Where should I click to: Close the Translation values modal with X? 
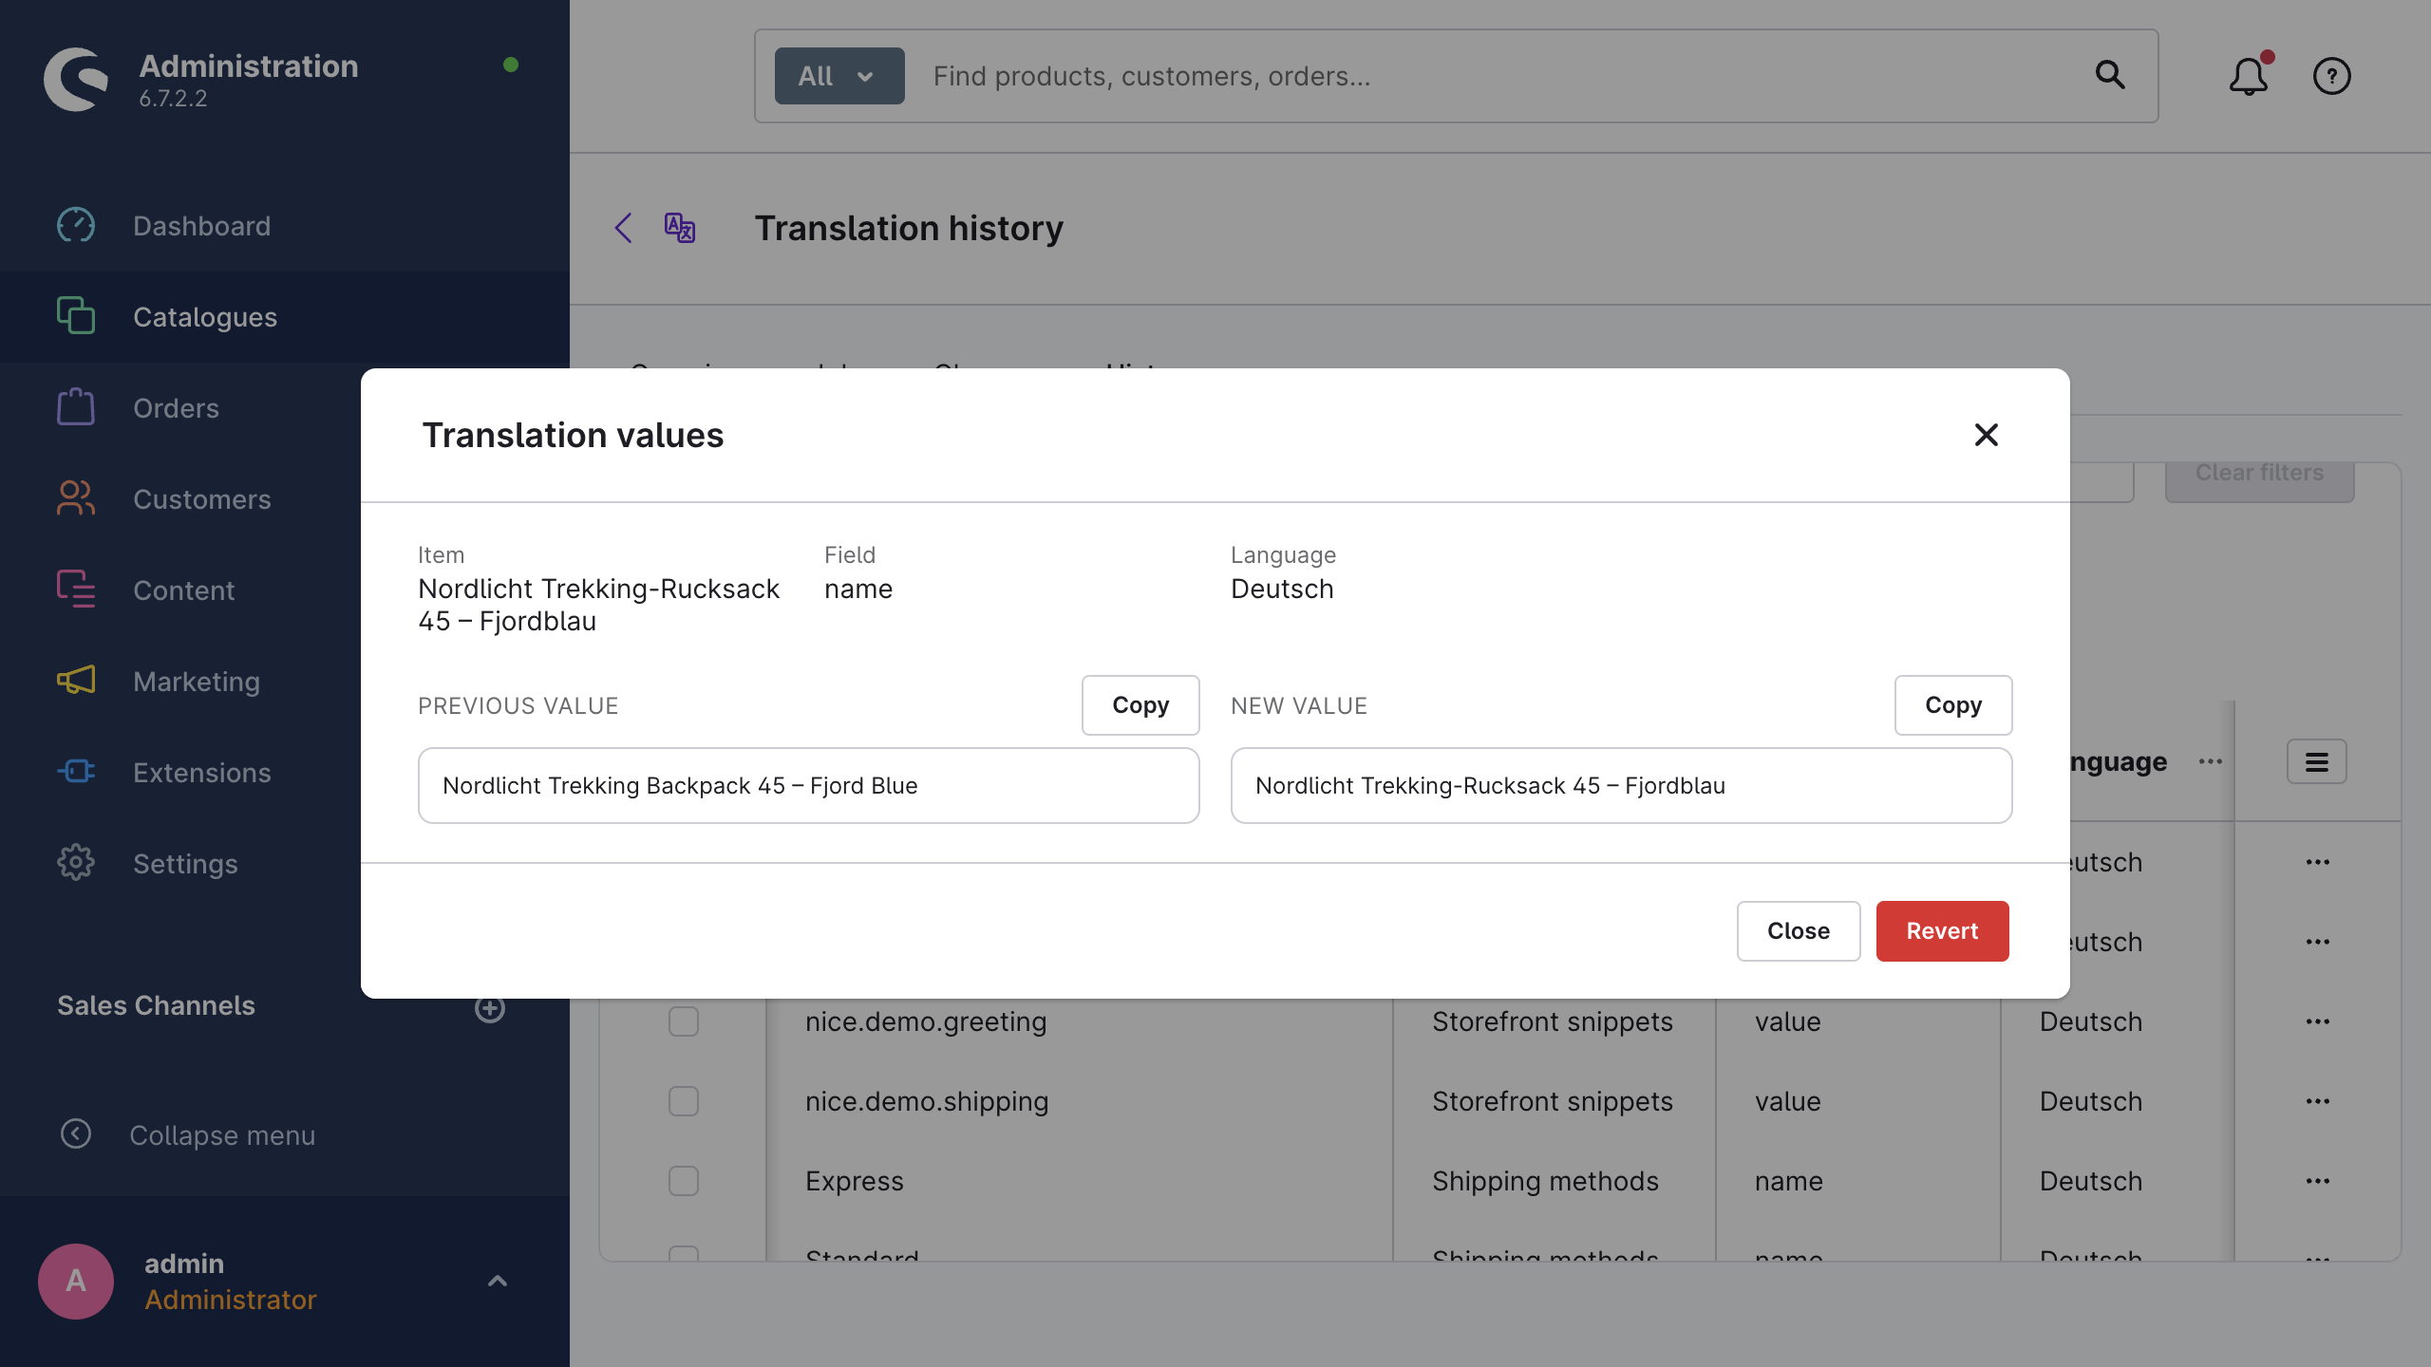1987,435
